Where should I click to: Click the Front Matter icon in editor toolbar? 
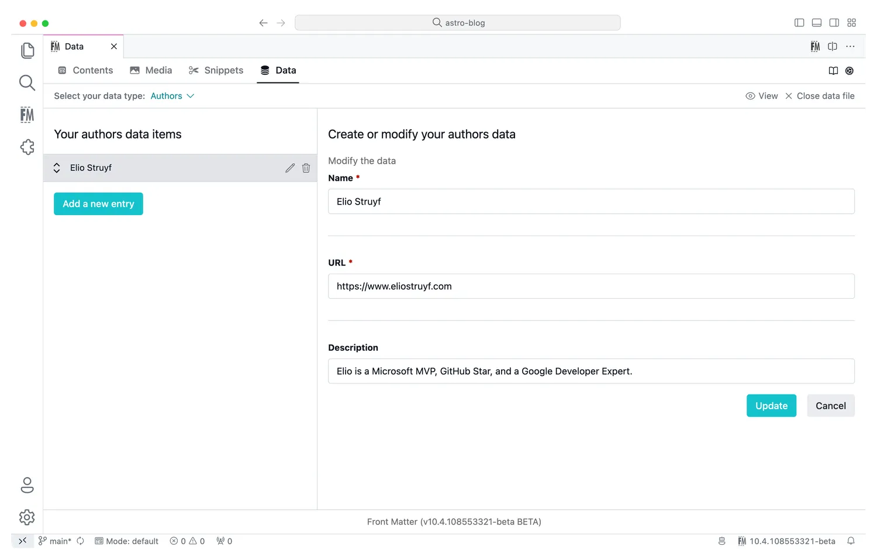tap(815, 46)
